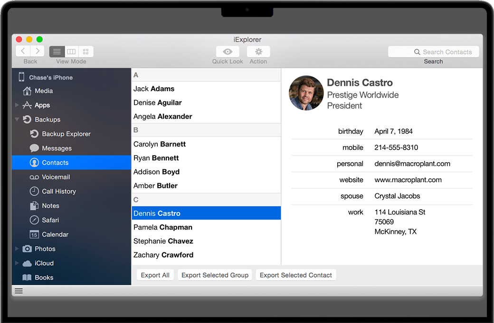This screenshot has height=323, width=494.
Task: Select contact Stephanie Chavez
Action: click(x=206, y=241)
